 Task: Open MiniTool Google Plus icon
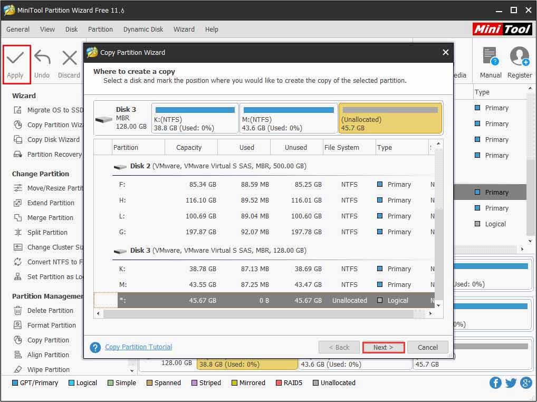pyautogui.click(x=526, y=382)
